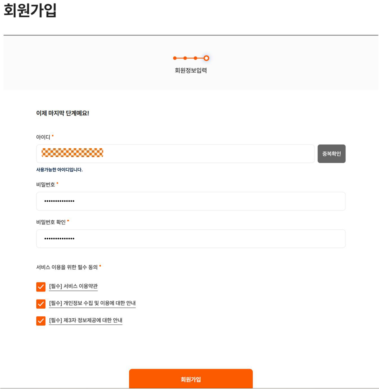379x389 pixels.
Task: Click the current hollow ring step indicator
Action: point(206,58)
